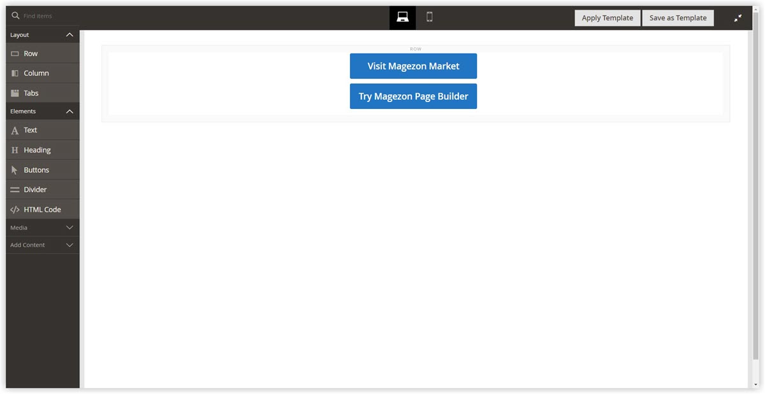The image size is (765, 394).
Task: Enter fullscreen editing mode
Action: point(738,17)
